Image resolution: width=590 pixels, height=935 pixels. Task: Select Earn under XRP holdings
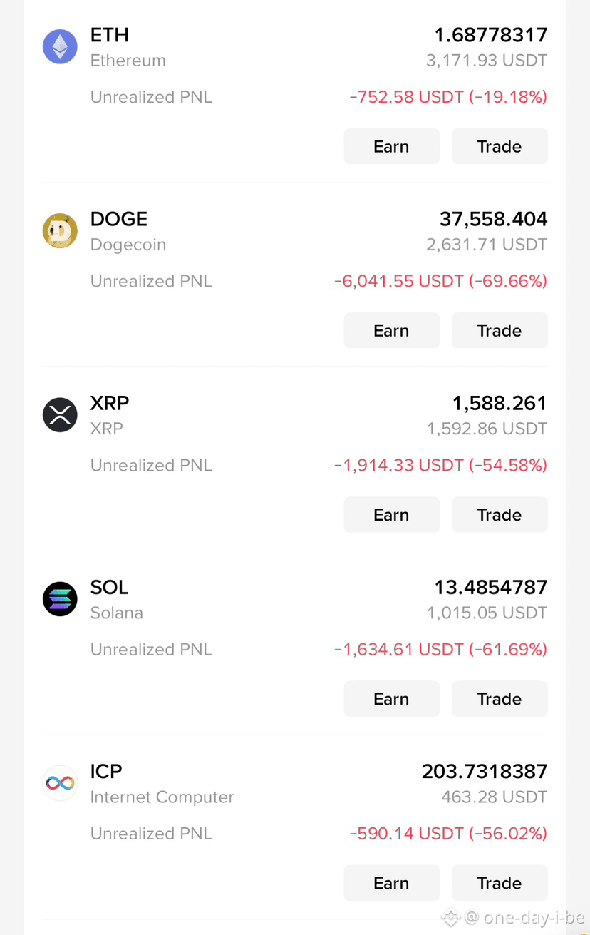392,514
